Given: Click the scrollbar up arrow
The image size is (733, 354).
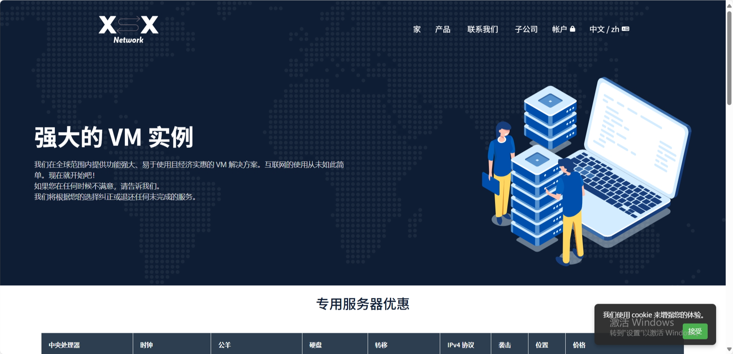Looking at the screenshot, I should [729, 5].
